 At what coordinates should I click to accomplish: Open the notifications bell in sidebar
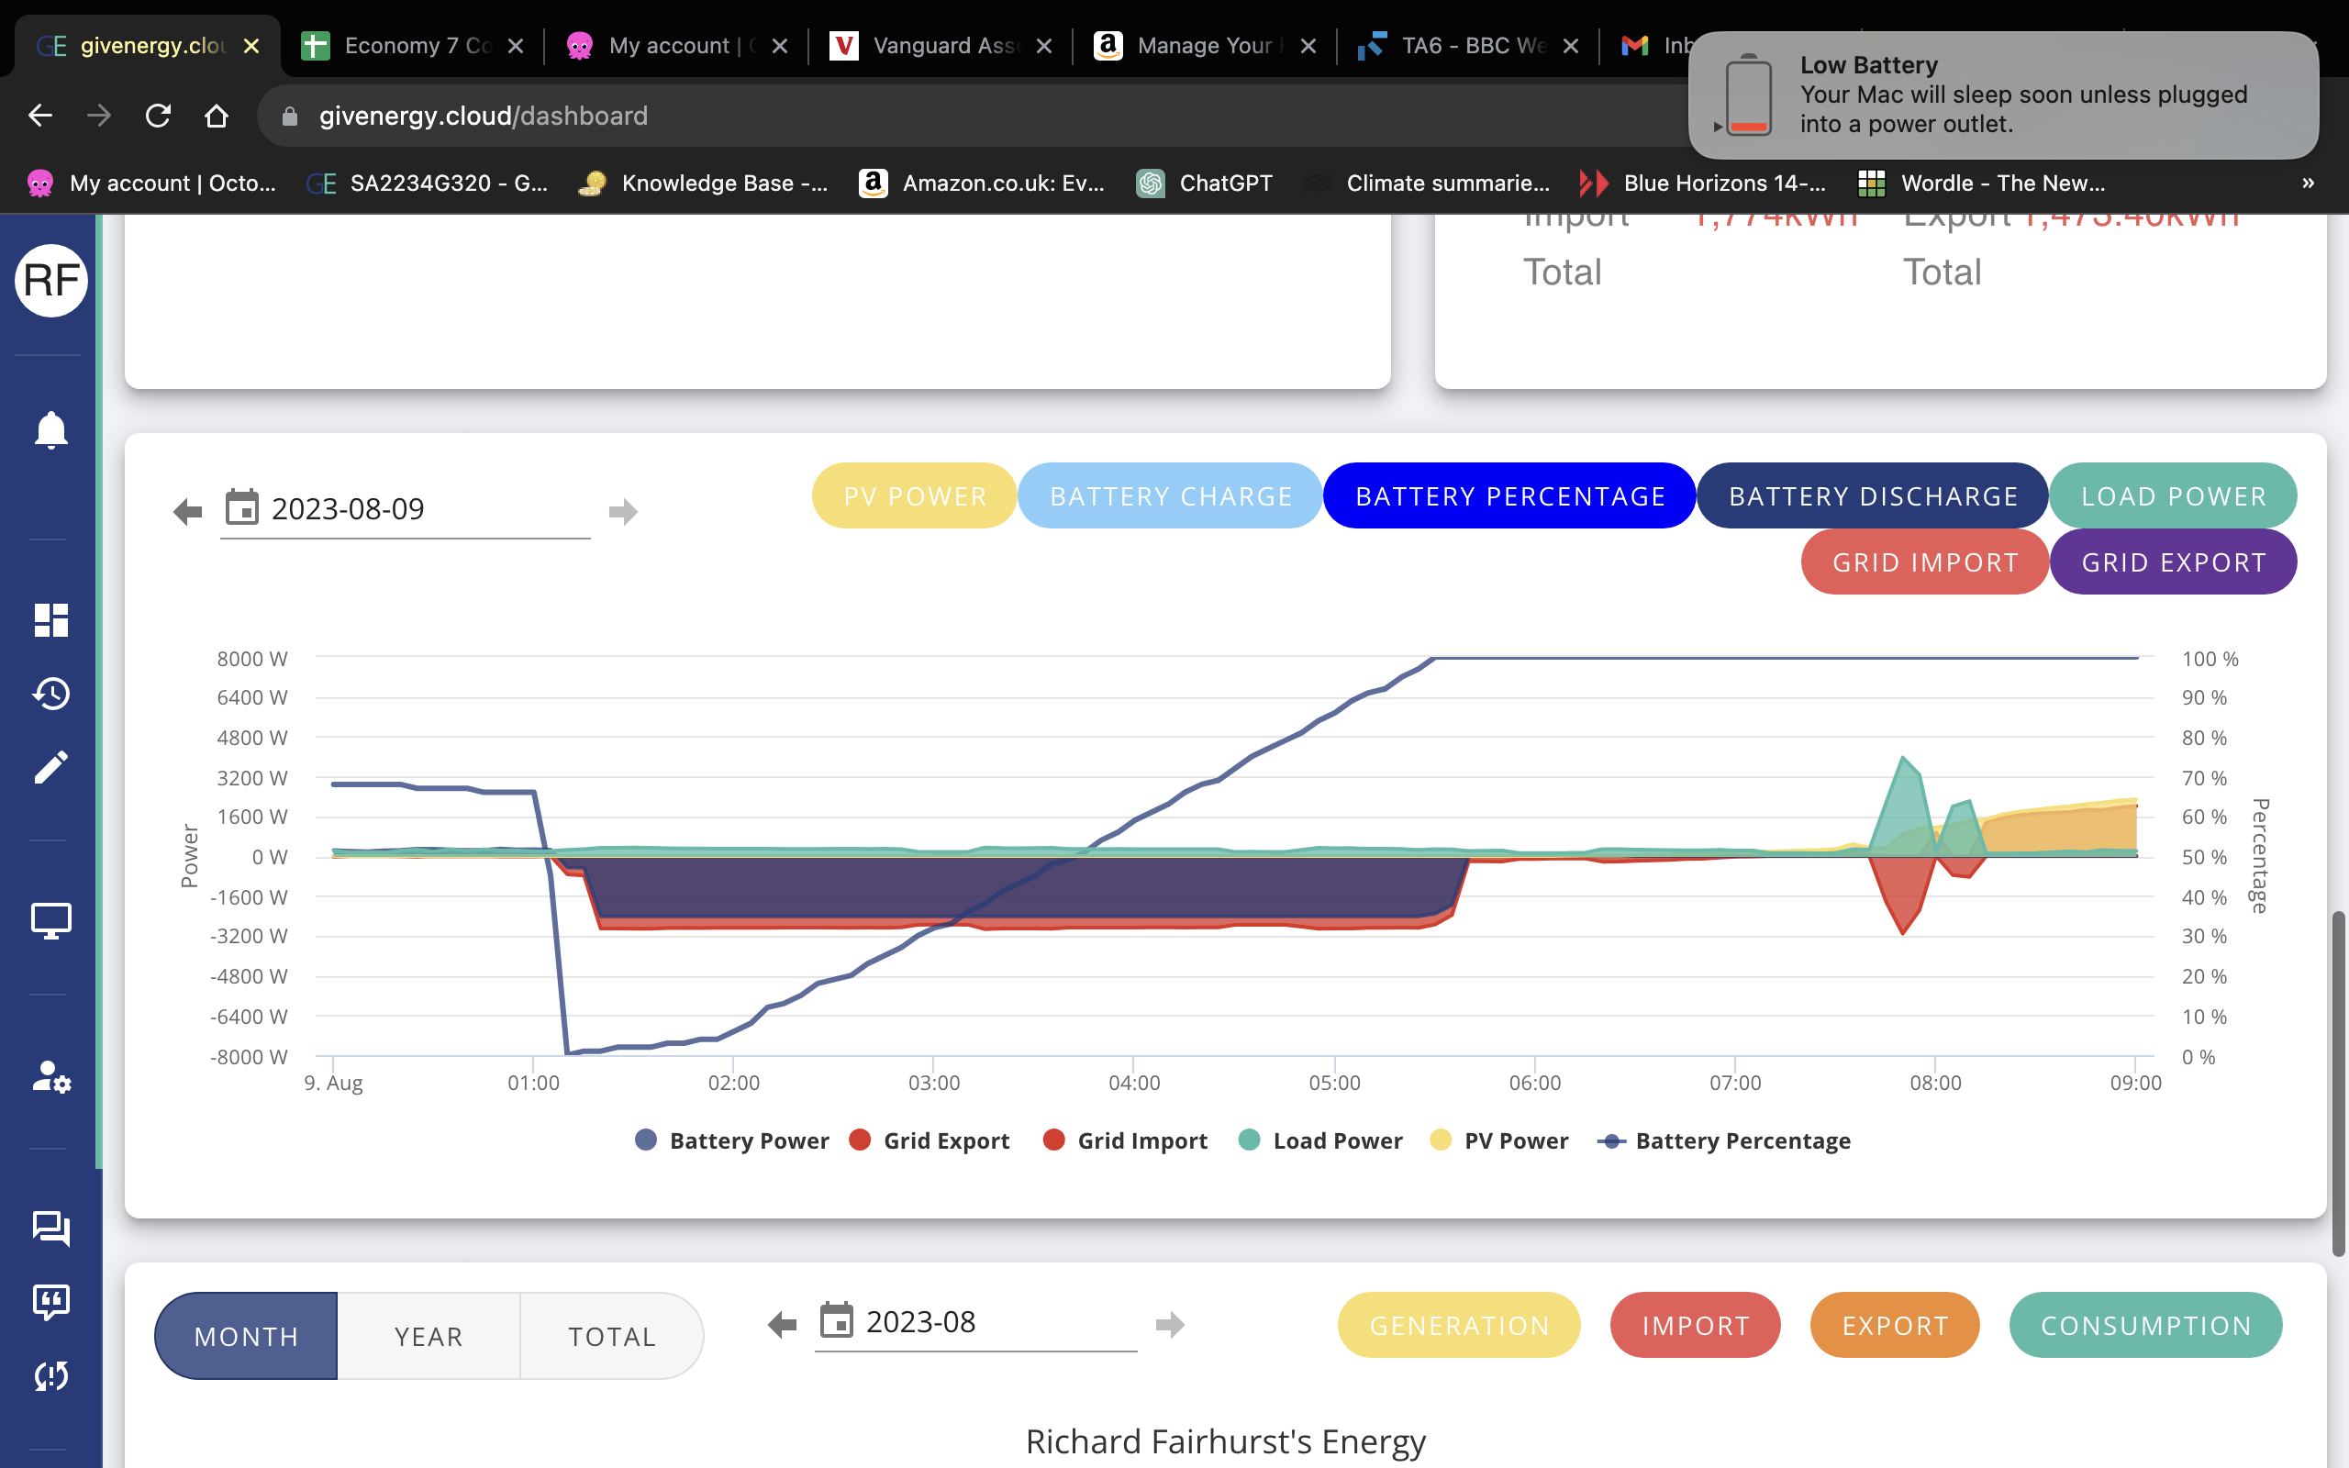[x=50, y=429]
